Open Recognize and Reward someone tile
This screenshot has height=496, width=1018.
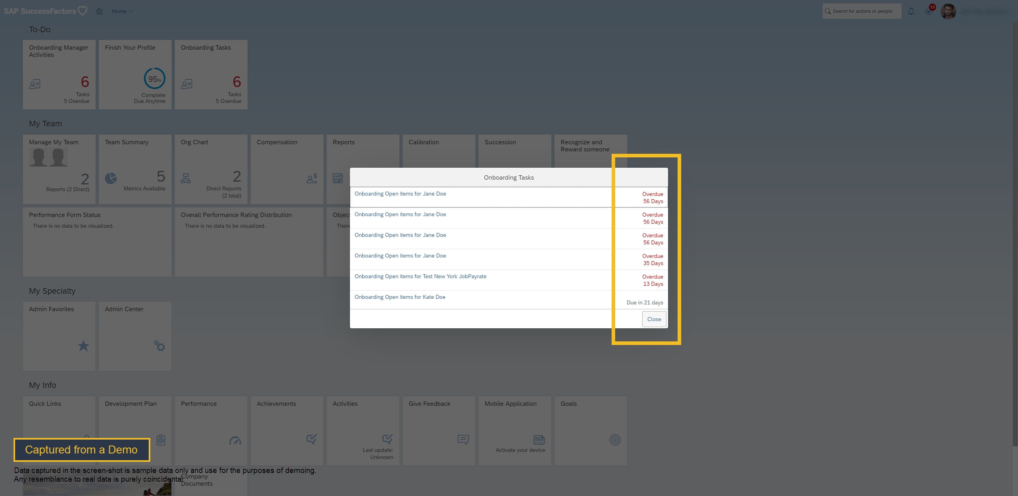[x=591, y=151]
